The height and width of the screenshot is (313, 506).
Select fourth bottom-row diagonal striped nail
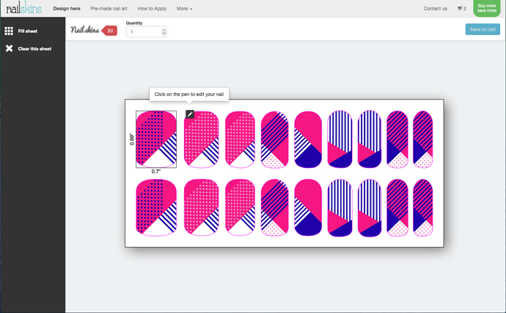click(274, 207)
